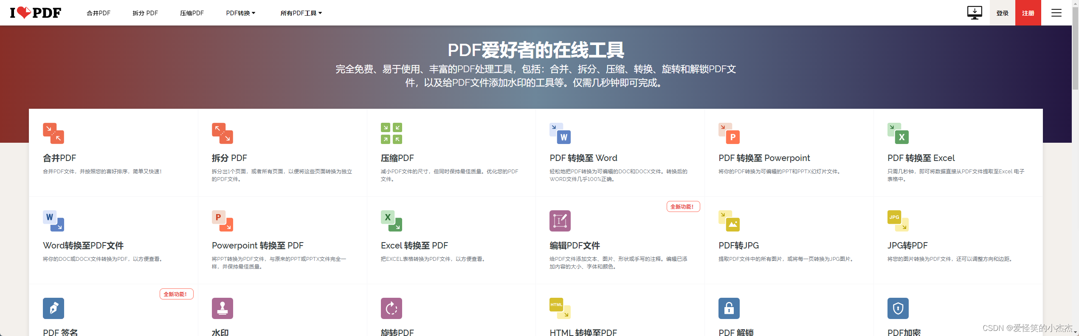Click the Powerpoint 转换至 PDF title
This screenshot has width=1079, height=336.
point(258,246)
